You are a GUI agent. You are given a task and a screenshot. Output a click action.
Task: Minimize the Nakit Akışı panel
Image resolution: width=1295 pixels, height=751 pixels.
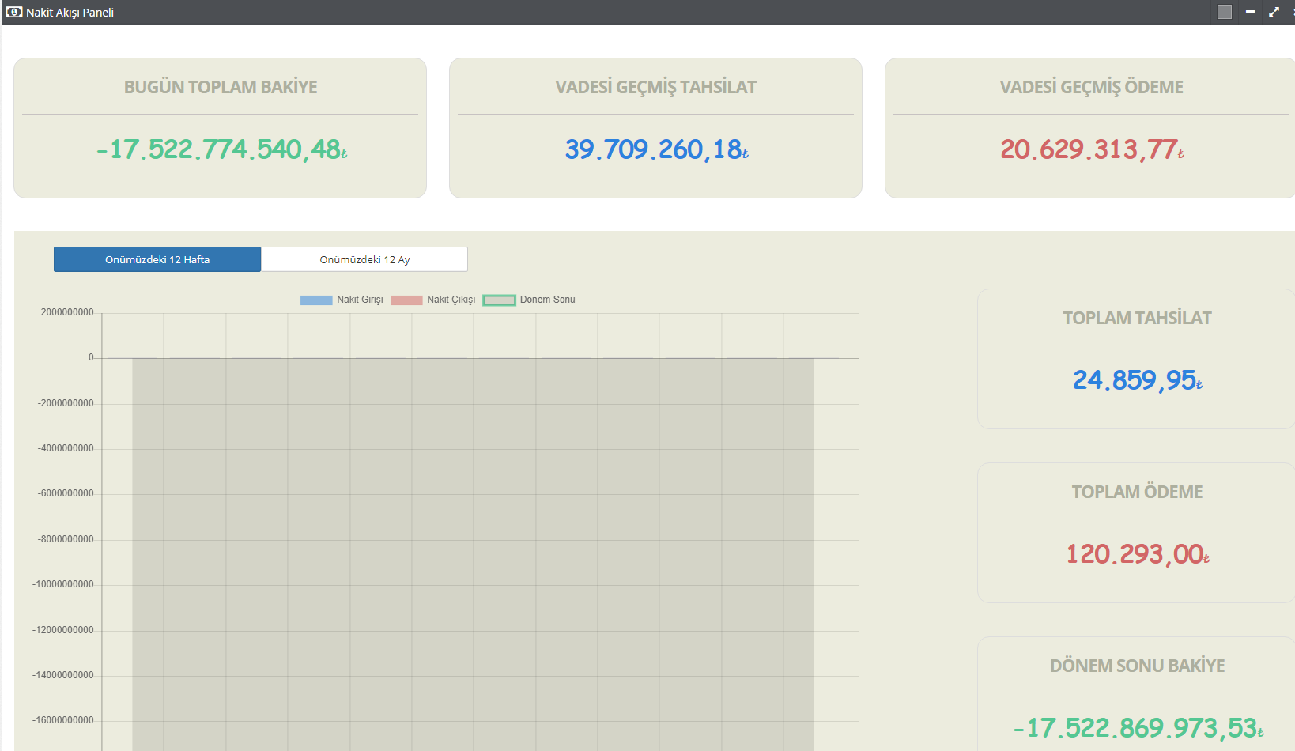(x=1250, y=12)
